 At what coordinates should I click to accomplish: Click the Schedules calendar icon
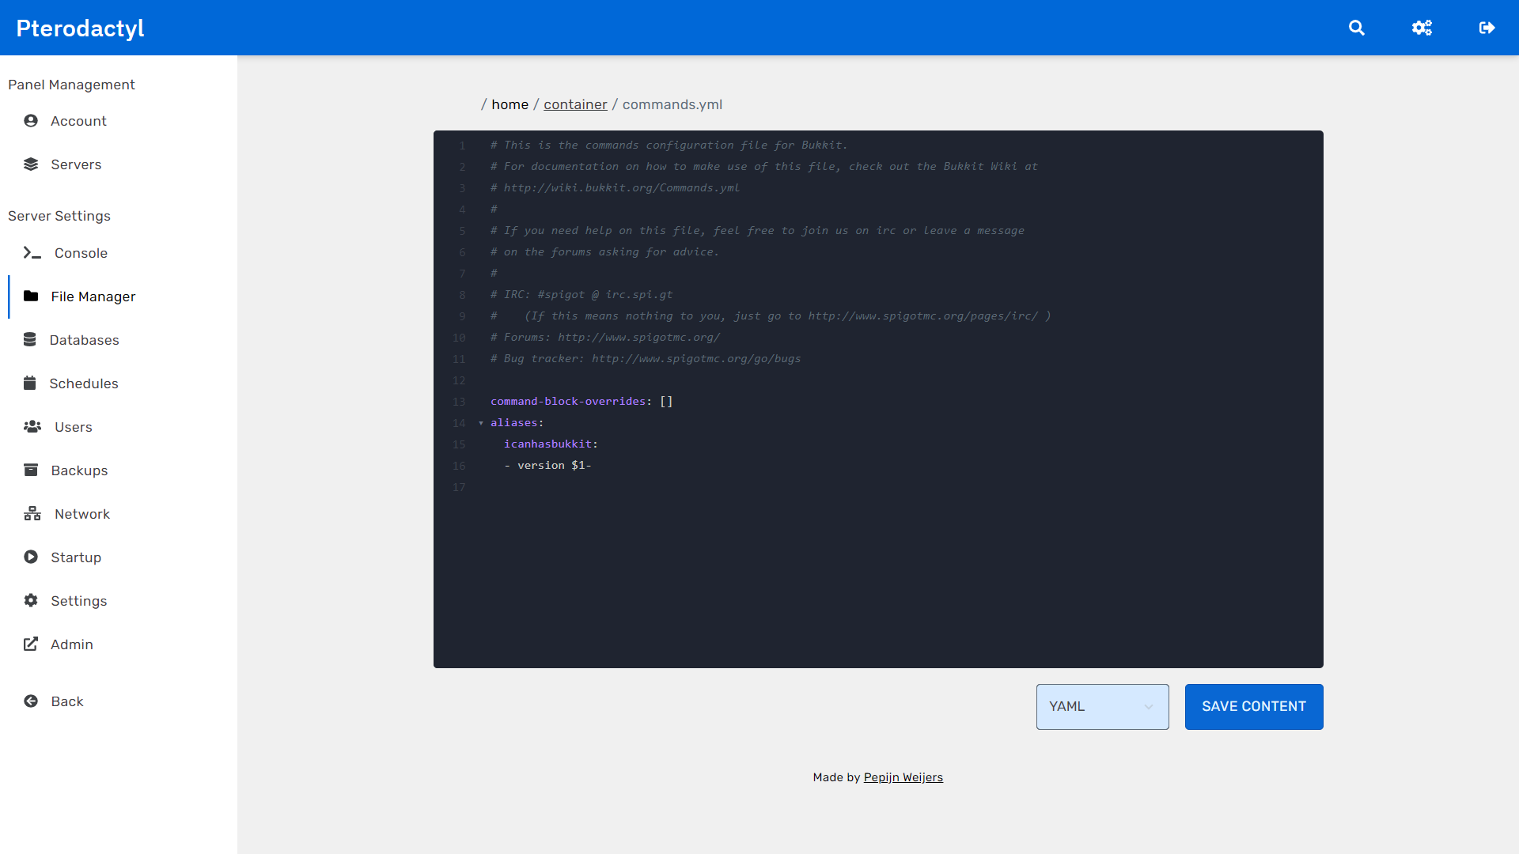30,384
